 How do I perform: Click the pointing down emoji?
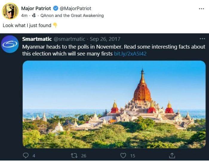click(x=55, y=25)
